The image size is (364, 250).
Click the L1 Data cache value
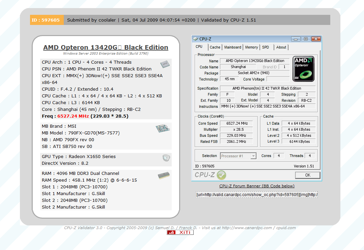coord(299,123)
